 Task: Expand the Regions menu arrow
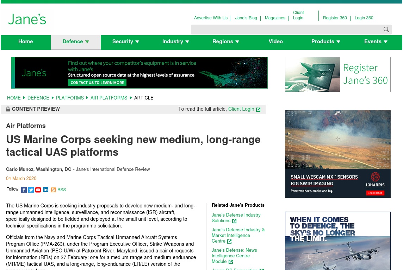(237, 42)
